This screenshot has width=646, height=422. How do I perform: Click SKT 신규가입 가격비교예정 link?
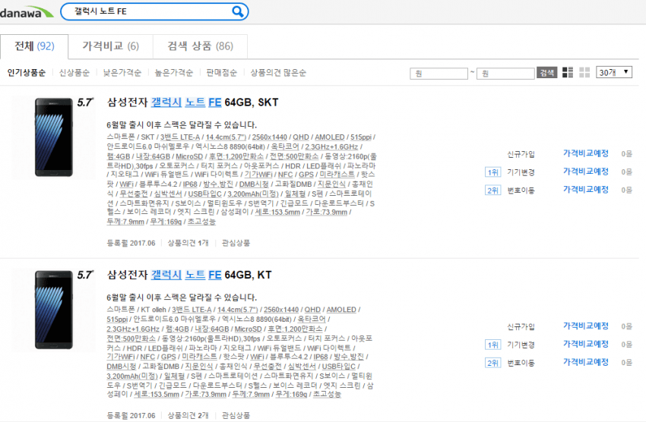pos(586,153)
